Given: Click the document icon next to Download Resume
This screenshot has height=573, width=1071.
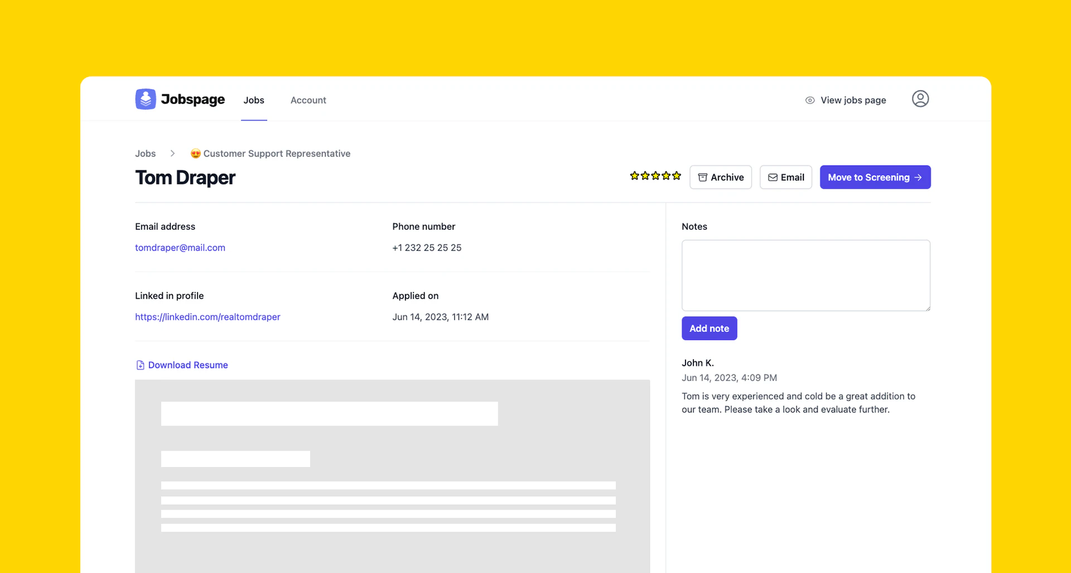Looking at the screenshot, I should tap(139, 364).
